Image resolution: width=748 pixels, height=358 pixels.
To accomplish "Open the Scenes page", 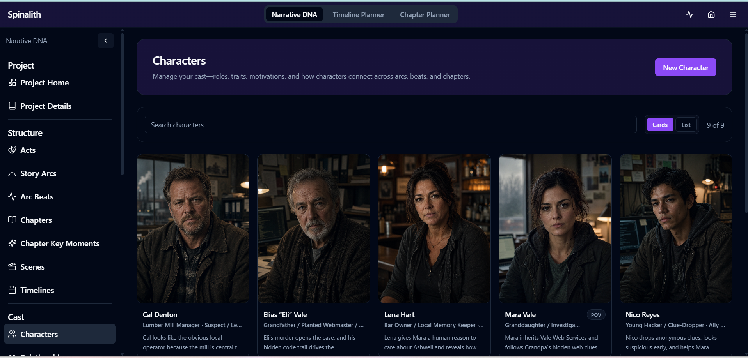I will pyautogui.click(x=60, y=267).
